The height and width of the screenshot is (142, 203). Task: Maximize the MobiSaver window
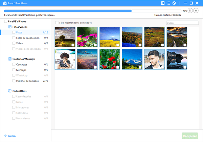pyautogui.click(x=191, y=3)
